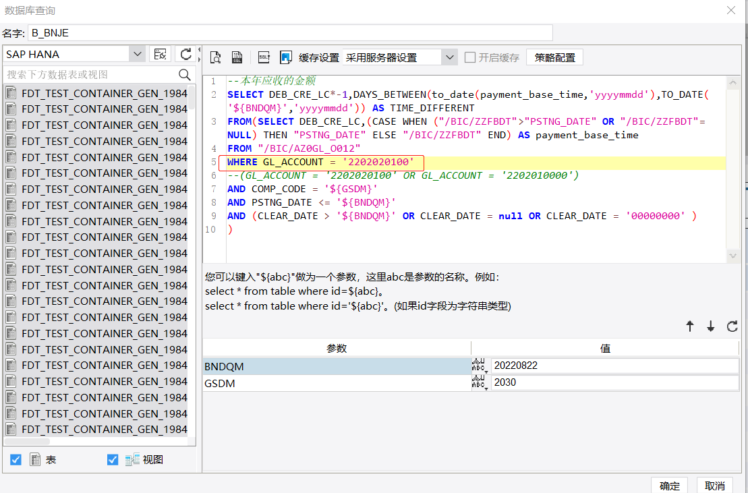Open the 采用服务器设置 cache dropdown
This screenshot has width=748, height=493.
449,57
